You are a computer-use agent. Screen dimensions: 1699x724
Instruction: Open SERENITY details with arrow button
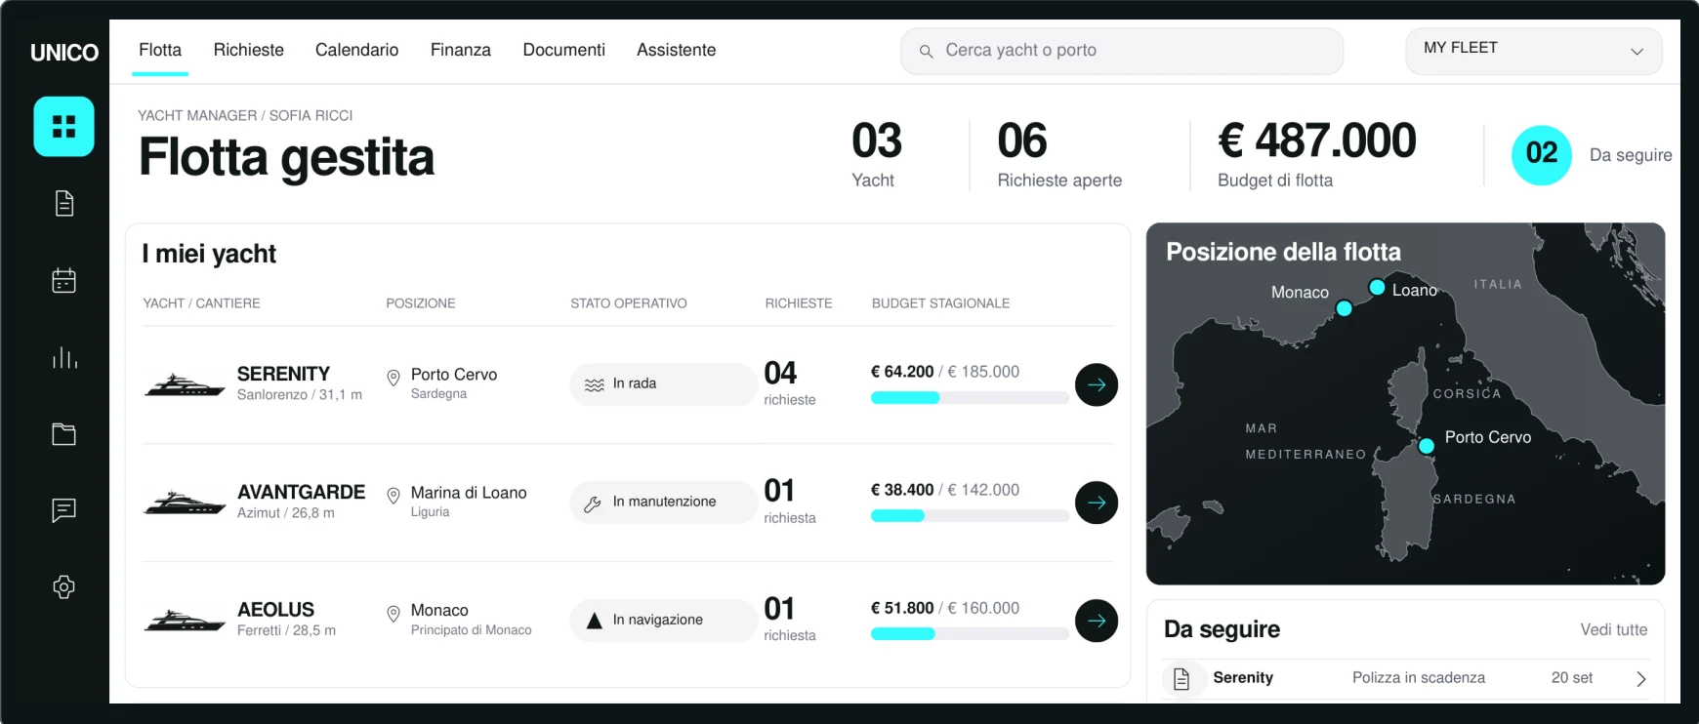pos(1097,384)
